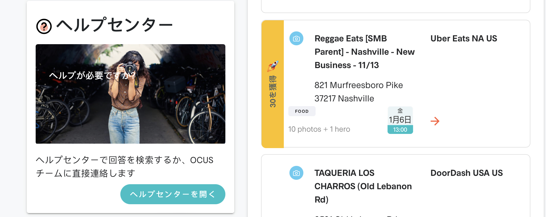Click the 10 photos + 1 hero text
The image size is (546, 217).
(x=319, y=129)
